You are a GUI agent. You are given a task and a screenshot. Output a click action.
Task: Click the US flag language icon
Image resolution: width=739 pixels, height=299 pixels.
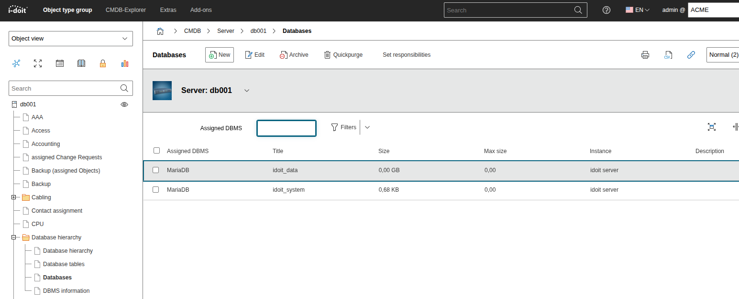tap(629, 10)
